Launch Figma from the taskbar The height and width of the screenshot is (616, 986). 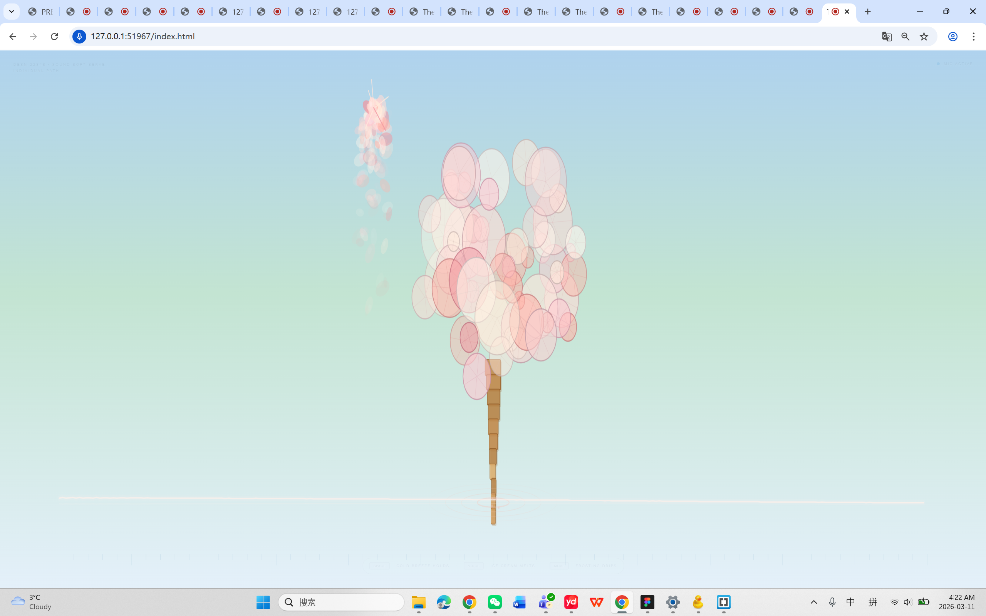coord(647,602)
